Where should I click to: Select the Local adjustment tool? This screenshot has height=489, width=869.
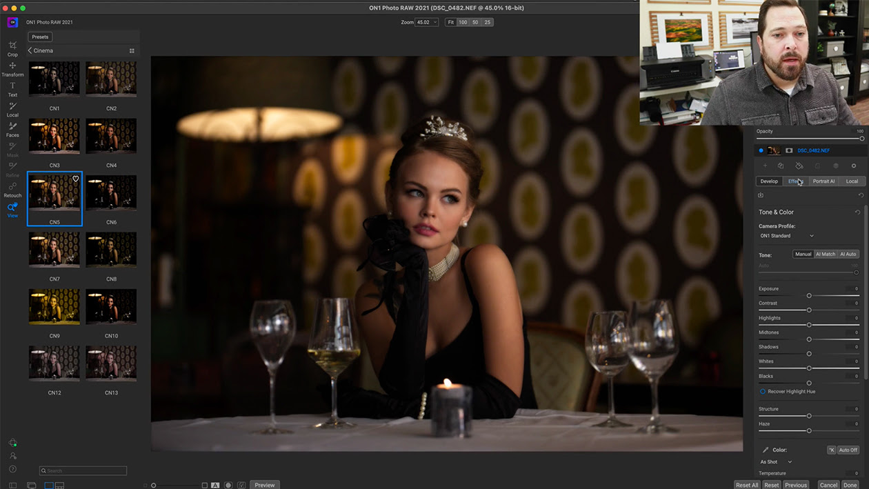tap(12, 109)
